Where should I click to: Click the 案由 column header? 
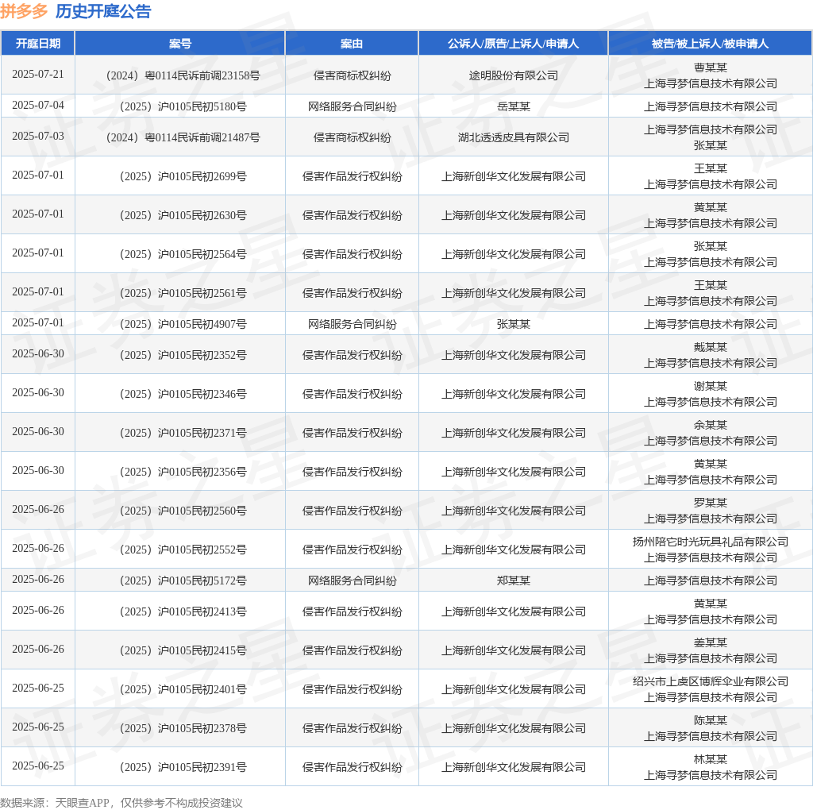pos(352,44)
